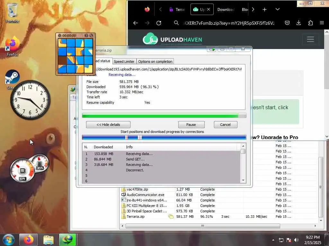Open Internet Download Manager taskbar button
This screenshot has height=246, width=329.
tap(67, 240)
